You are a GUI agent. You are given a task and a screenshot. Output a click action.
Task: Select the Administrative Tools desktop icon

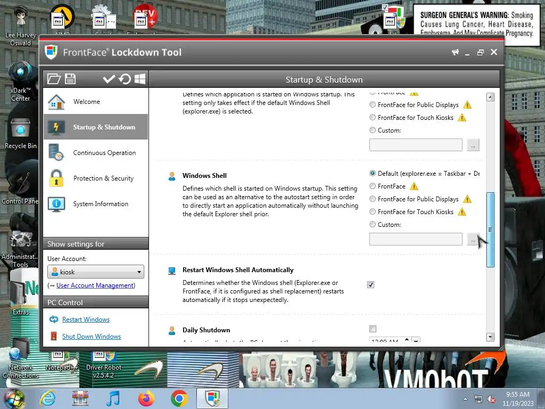click(20, 249)
